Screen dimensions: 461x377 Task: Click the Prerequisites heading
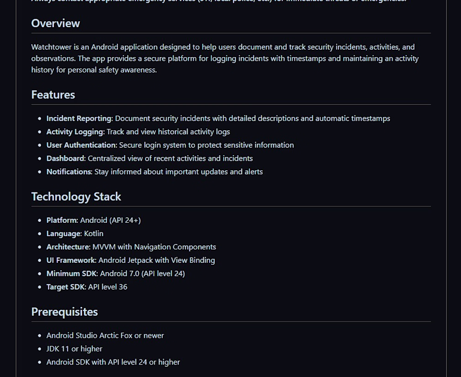point(65,312)
